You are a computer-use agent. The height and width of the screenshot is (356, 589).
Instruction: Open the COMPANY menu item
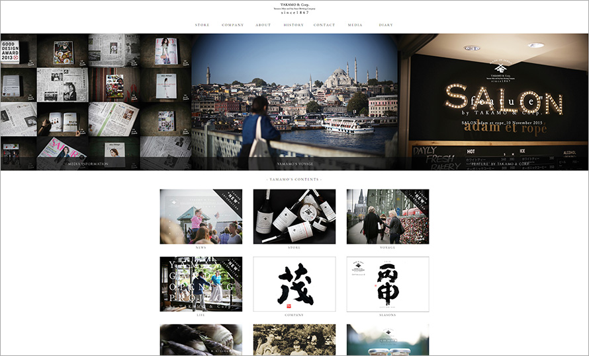point(232,25)
